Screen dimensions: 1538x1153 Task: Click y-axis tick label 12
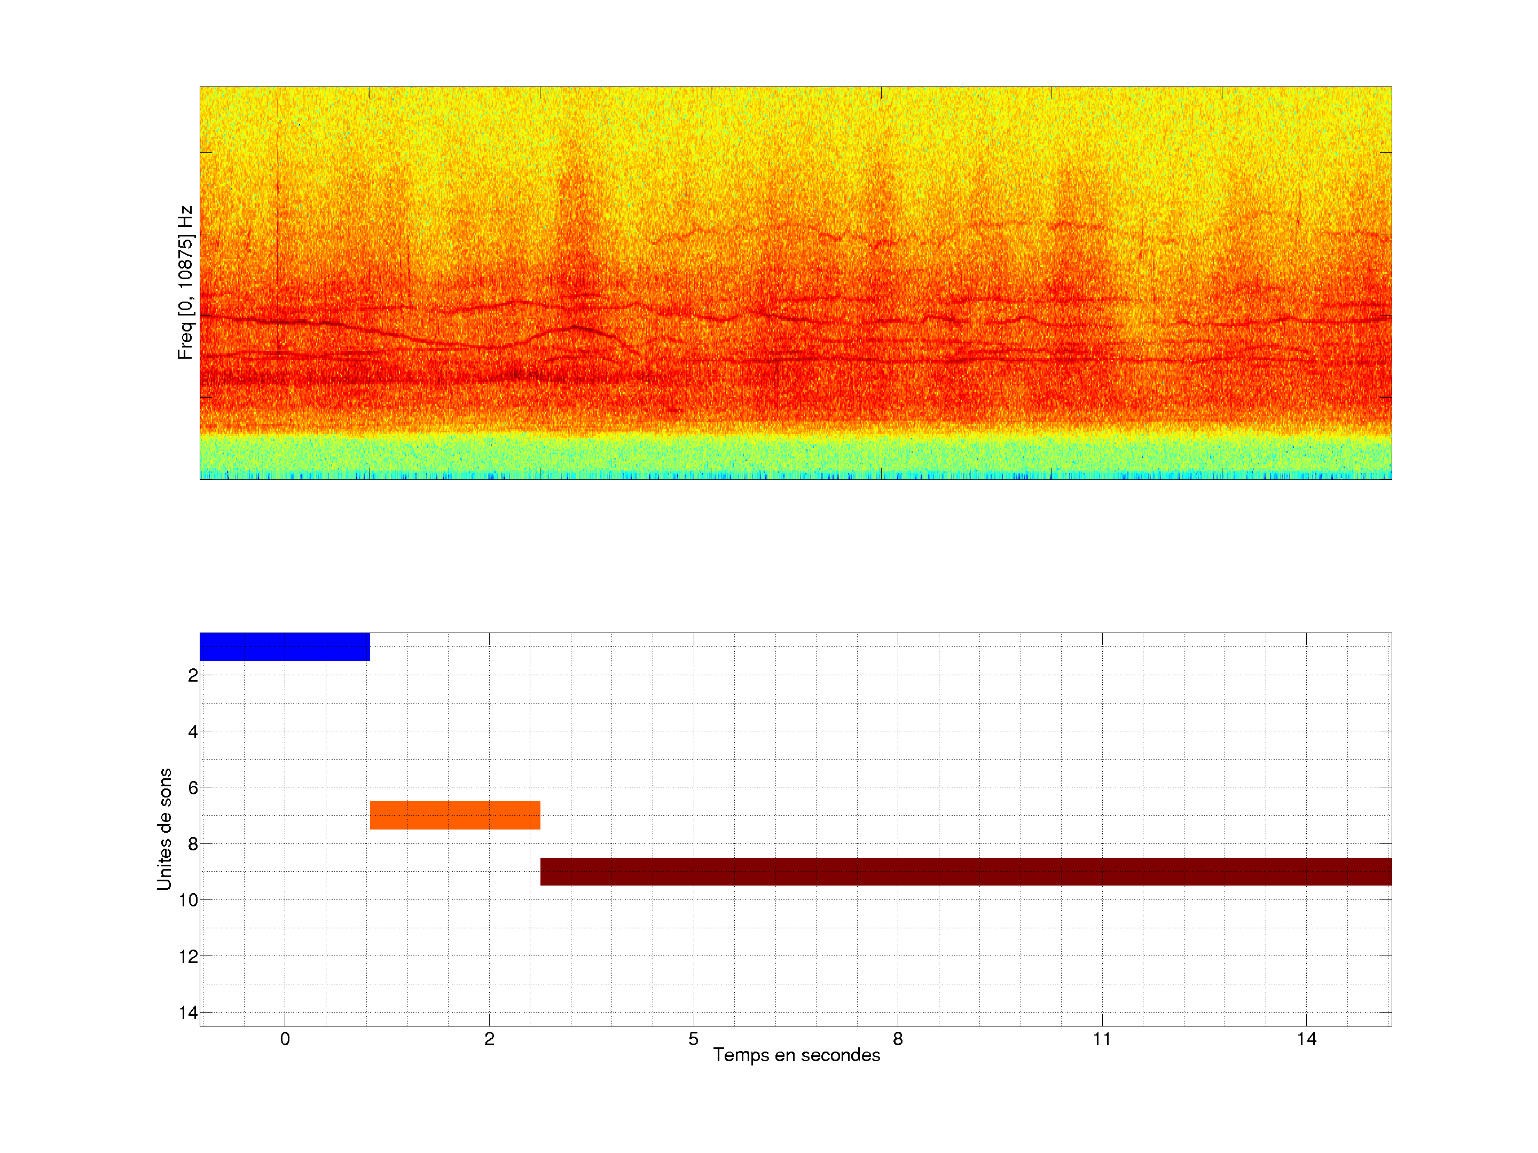[x=189, y=957]
